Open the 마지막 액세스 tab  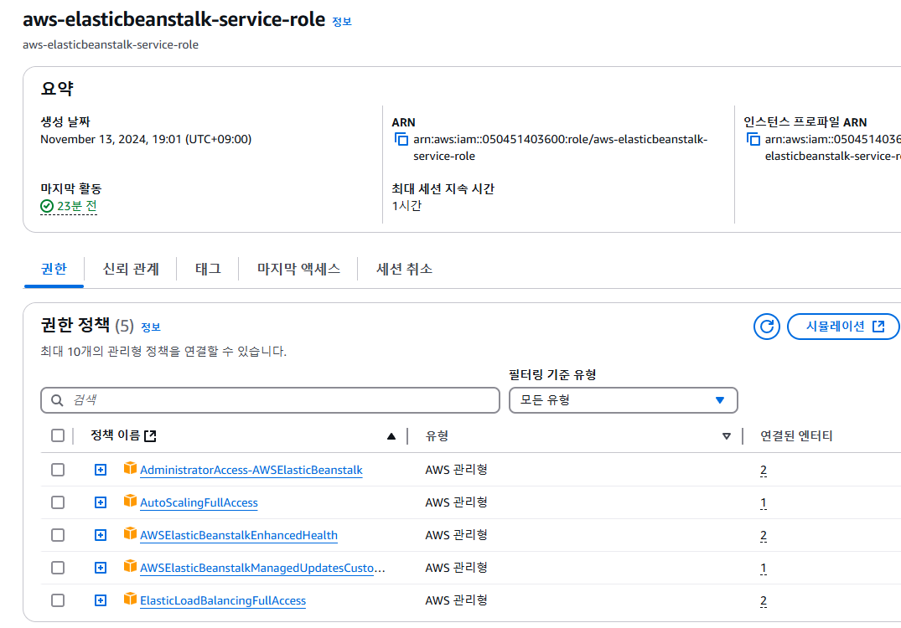point(298,269)
